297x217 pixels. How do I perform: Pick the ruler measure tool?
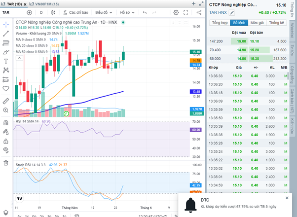[x=6, y=101]
